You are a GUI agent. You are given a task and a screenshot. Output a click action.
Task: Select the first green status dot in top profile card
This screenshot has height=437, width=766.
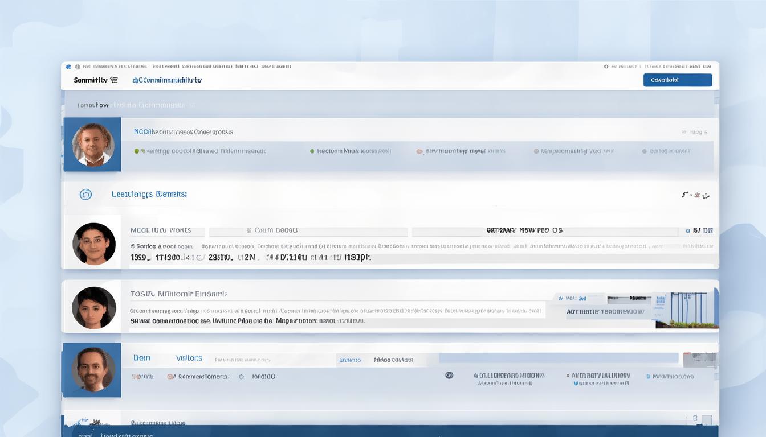coord(136,151)
